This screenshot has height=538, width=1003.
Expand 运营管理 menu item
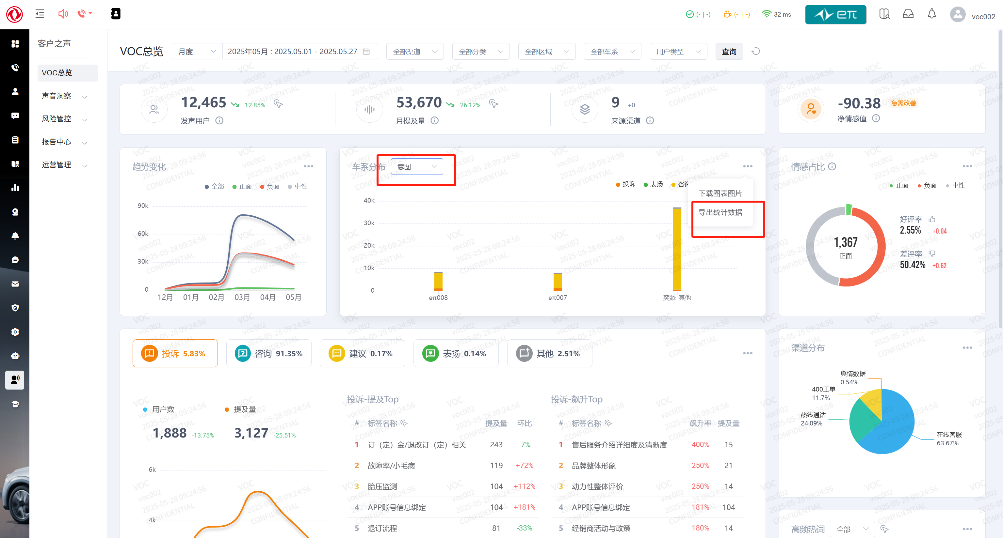pyautogui.click(x=64, y=164)
